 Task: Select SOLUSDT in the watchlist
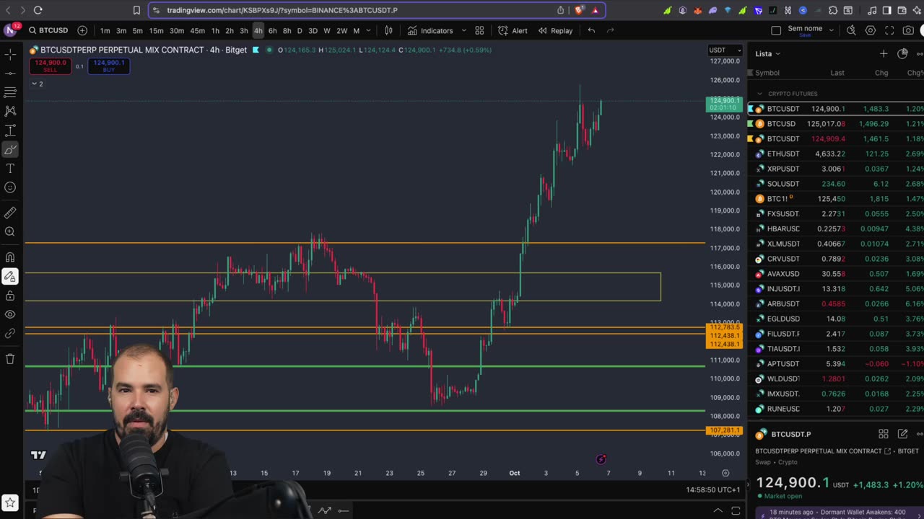pos(836,184)
